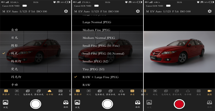The width and height of the screenshot is (215, 111).
Task: Tap 1/125 shutter speed on white balance screen
Action: pos(23,11)
